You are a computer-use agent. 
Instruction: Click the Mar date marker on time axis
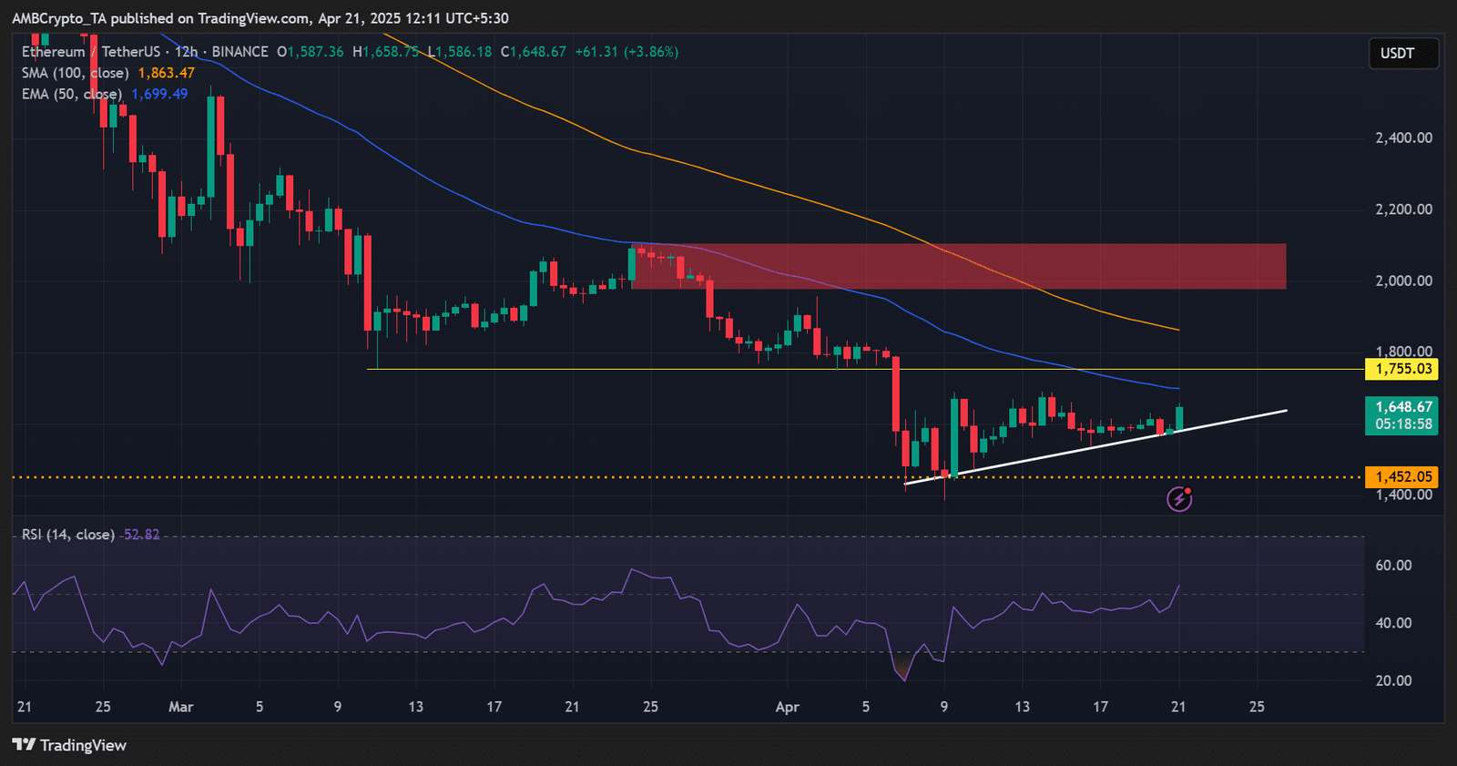pyautogui.click(x=181, y=707)
